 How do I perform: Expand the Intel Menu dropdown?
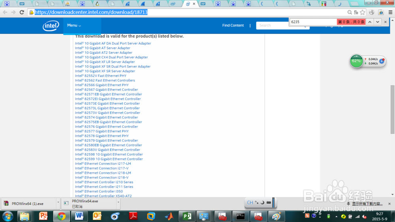pyautogui.click(x=74, y=25)
